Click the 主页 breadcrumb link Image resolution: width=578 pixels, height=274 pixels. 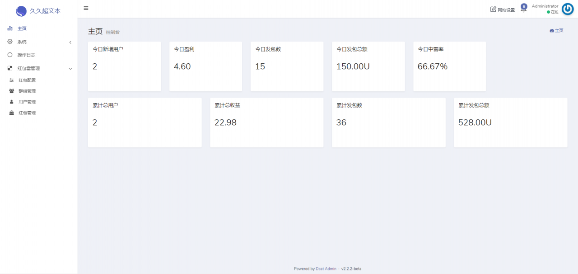557,30
